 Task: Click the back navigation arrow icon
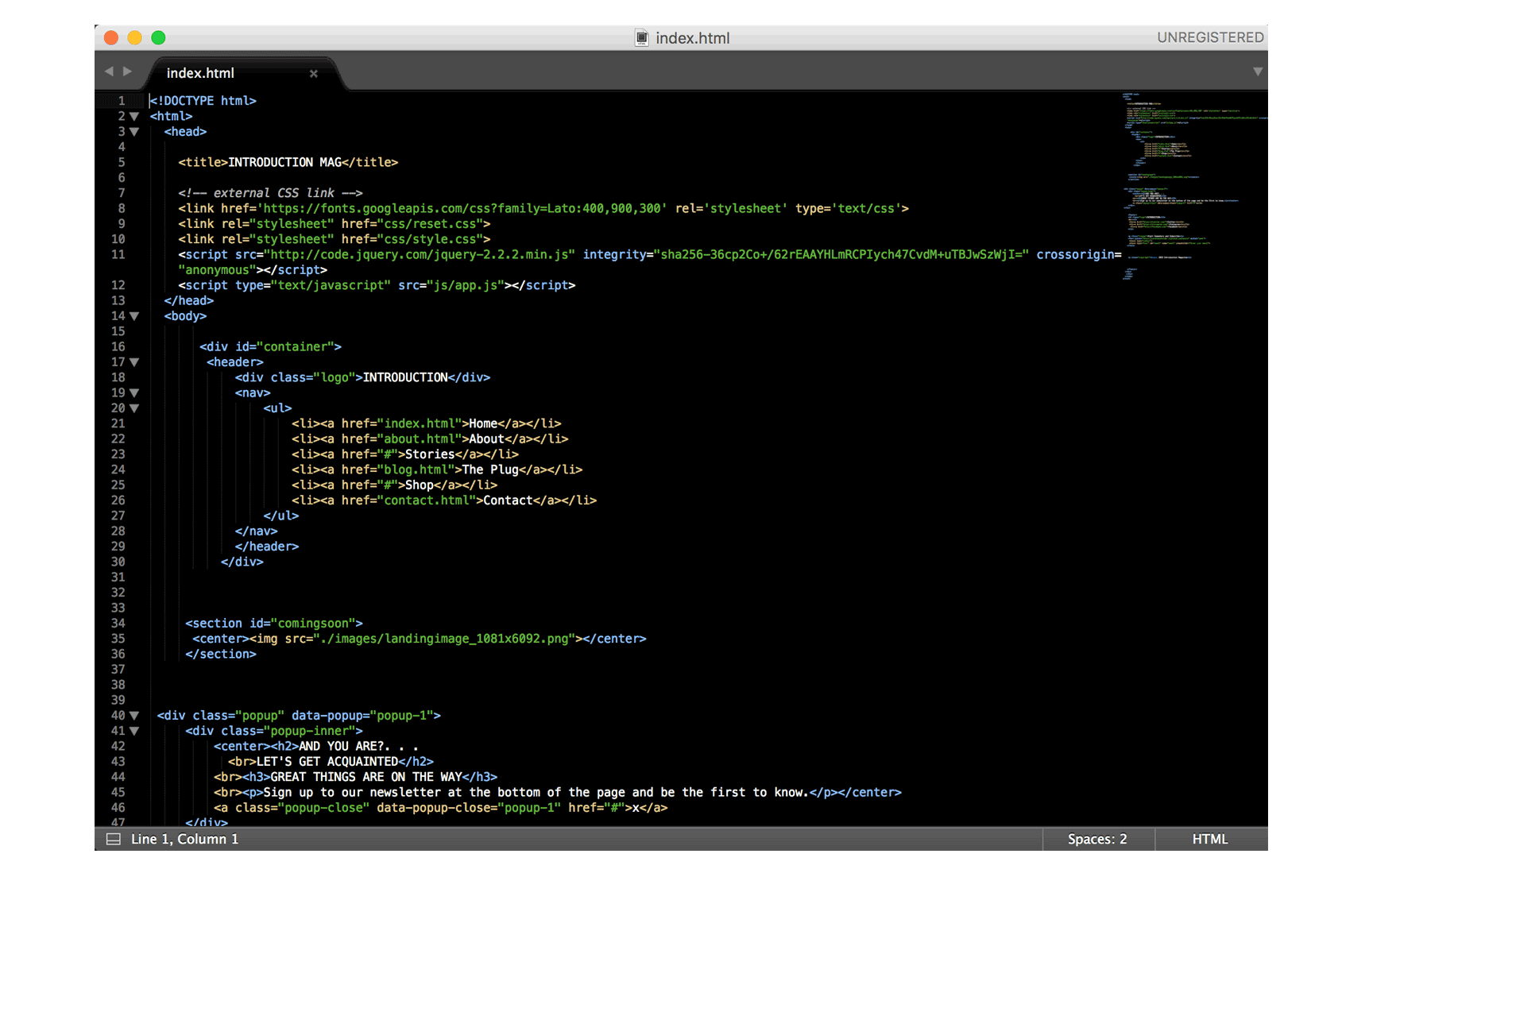[110, 71]
